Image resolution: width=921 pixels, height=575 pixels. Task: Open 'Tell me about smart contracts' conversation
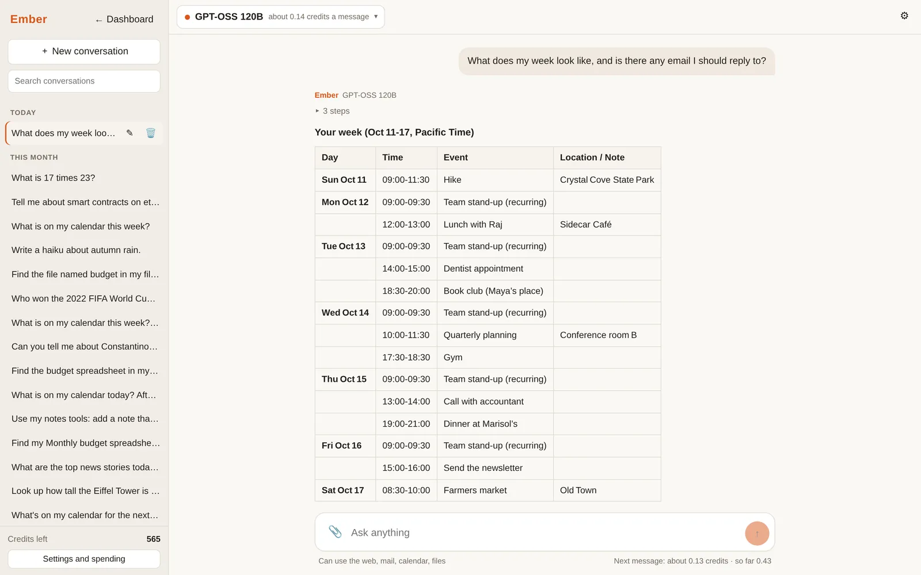(84, 202)
